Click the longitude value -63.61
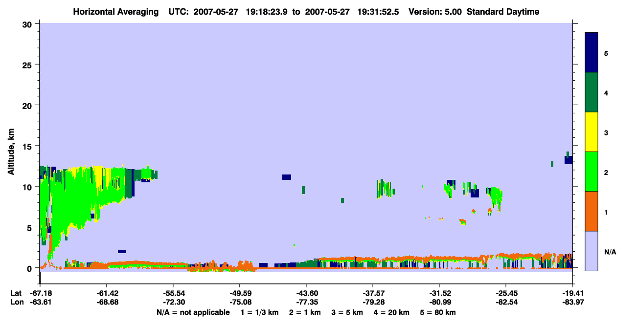The height and width of the screenshot is (326, 636). pyautogui.click(x=40, y=303)
